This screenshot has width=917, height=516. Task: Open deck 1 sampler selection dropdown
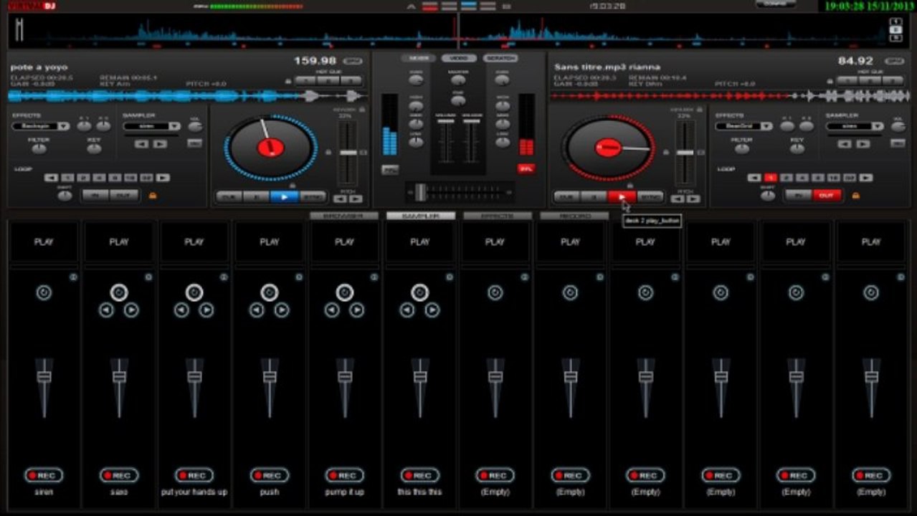tap(152, 126)
